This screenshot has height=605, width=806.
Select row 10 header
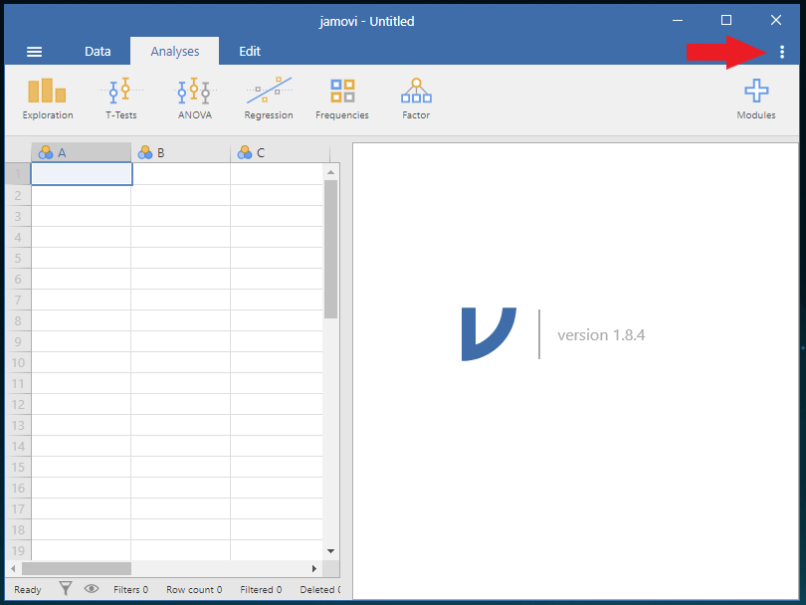(18, 362)
